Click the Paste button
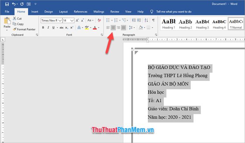245x143 pixels. coord(7,23)
